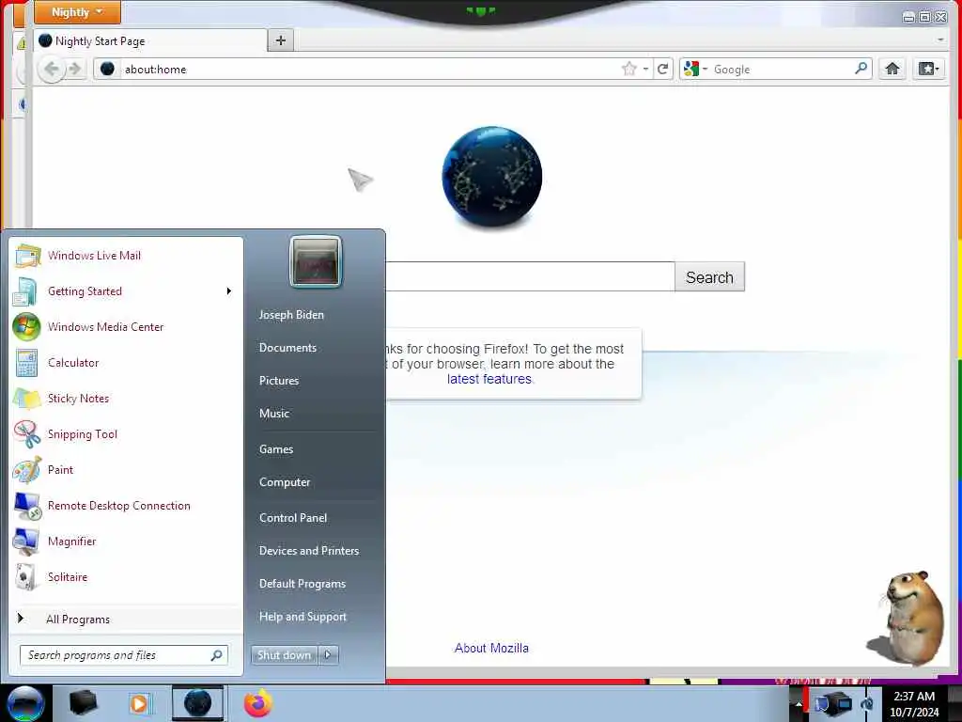This screenshot has width=962, height=722.
Task: Open shut down options arrow
Action: click(328, 655)
